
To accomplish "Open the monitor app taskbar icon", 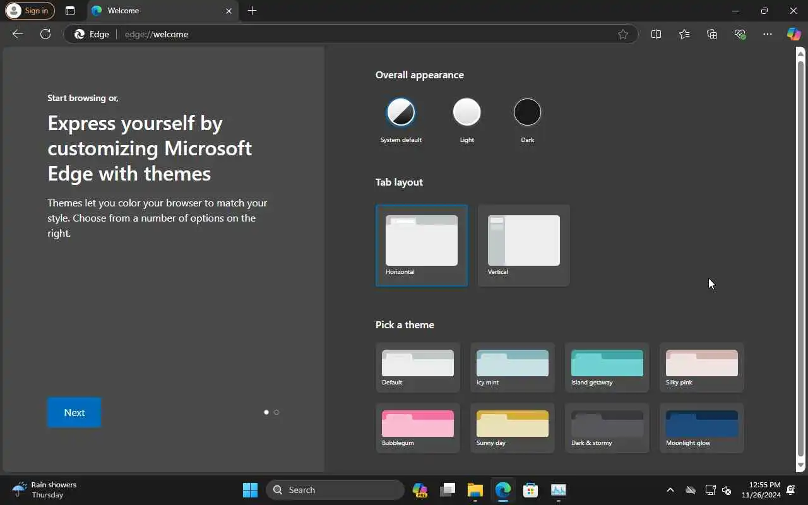I will pyautogui.click(x=559, y=490).
